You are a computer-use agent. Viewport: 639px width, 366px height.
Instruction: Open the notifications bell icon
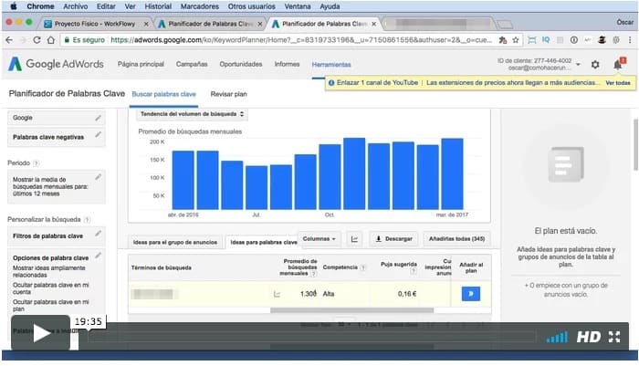[x=618, y=65]
